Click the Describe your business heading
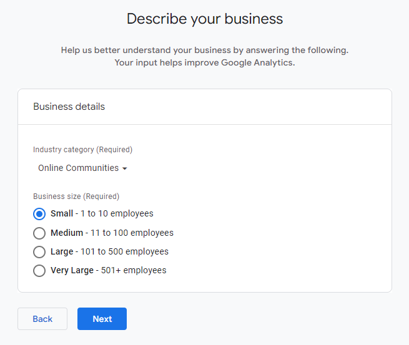Viewport: 409px width, 345px height. click(205, 19)
